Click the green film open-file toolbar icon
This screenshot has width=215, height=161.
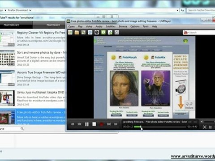tap(70, 32)
